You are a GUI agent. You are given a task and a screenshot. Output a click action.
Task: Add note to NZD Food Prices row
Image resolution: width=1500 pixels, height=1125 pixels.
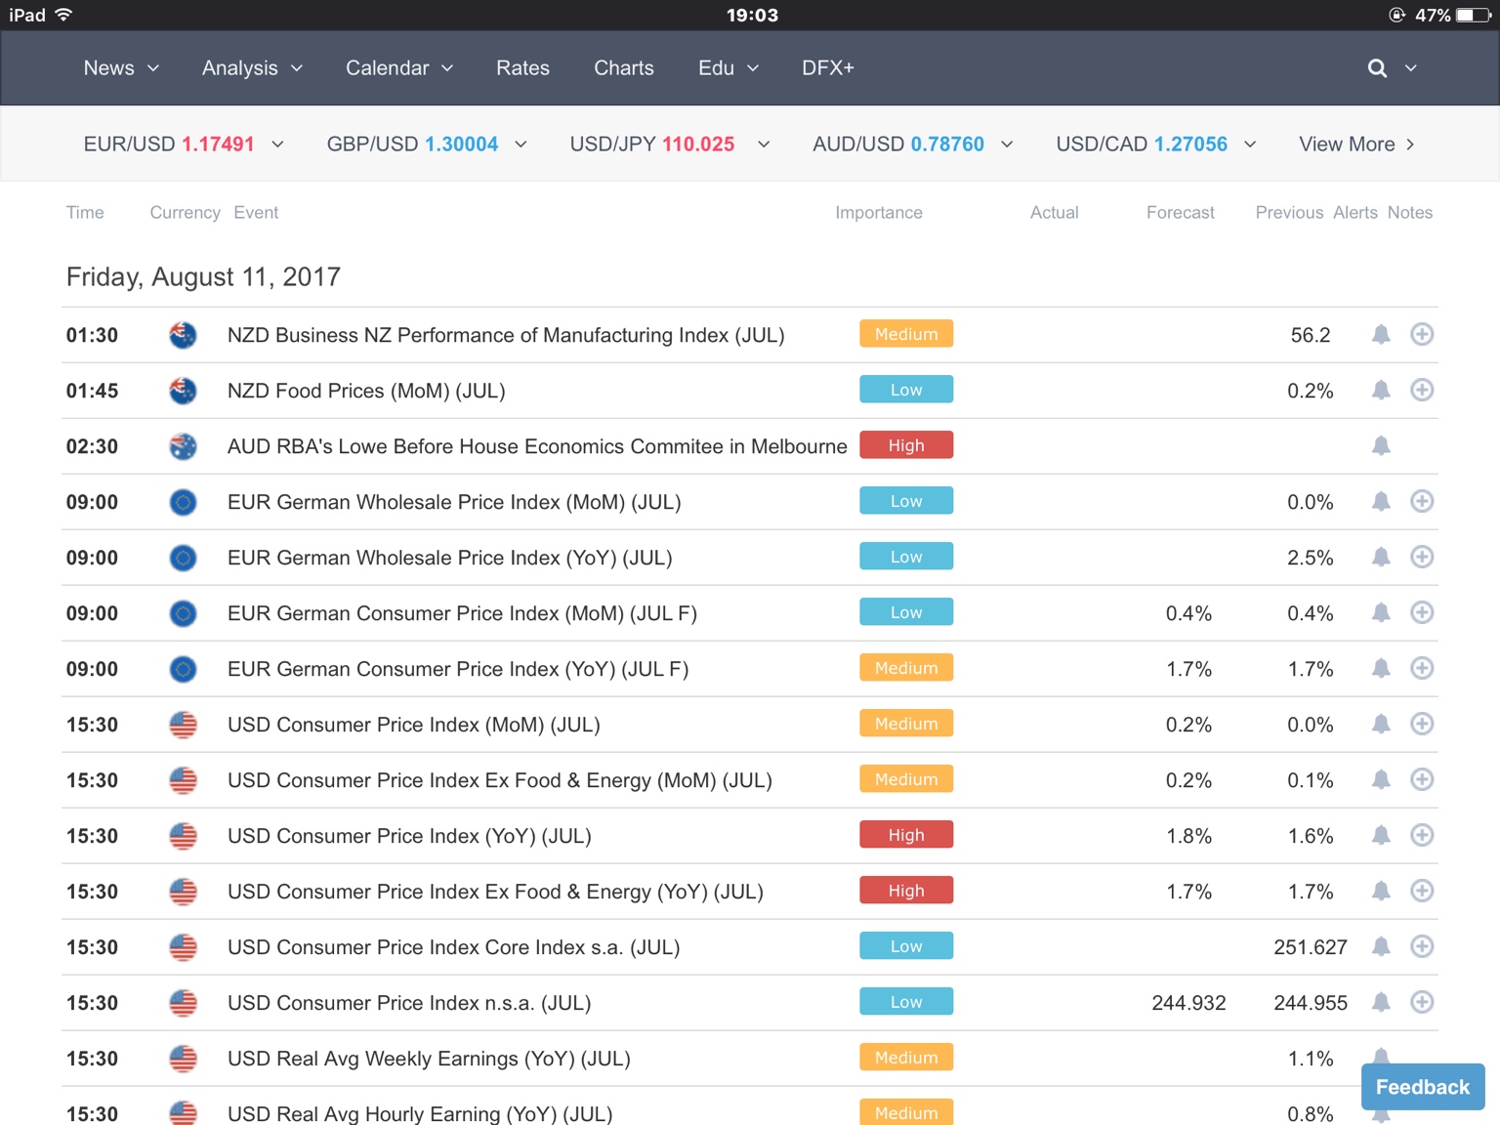1422,391
